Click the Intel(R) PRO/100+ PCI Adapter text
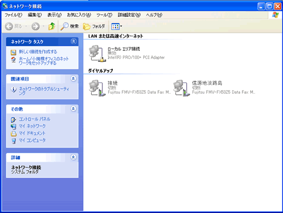This screenshot has width=283, height=213. (136, 58)
